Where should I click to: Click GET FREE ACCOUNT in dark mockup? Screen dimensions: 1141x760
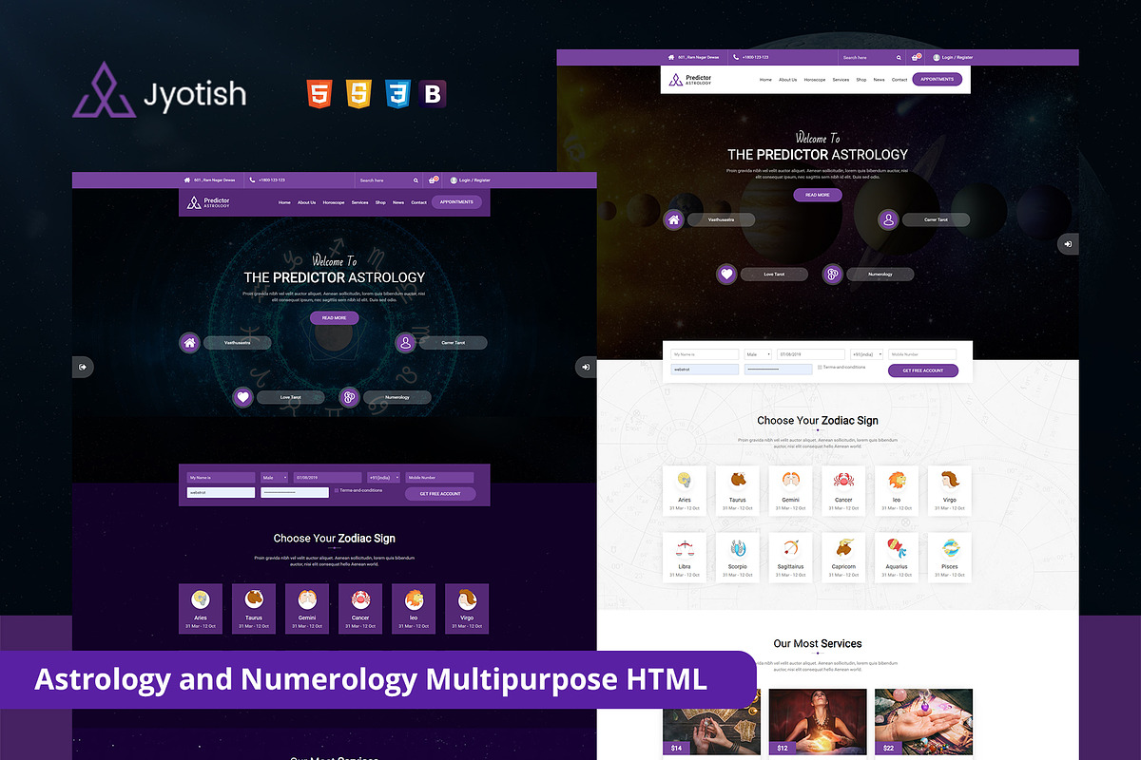pos(440,494)
